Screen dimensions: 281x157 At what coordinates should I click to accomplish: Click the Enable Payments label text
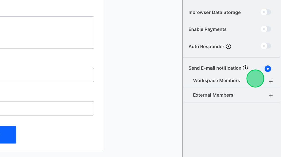coord(207,29)
